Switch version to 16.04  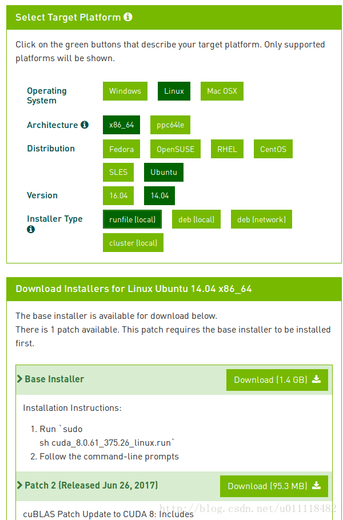tap(118, 195)
